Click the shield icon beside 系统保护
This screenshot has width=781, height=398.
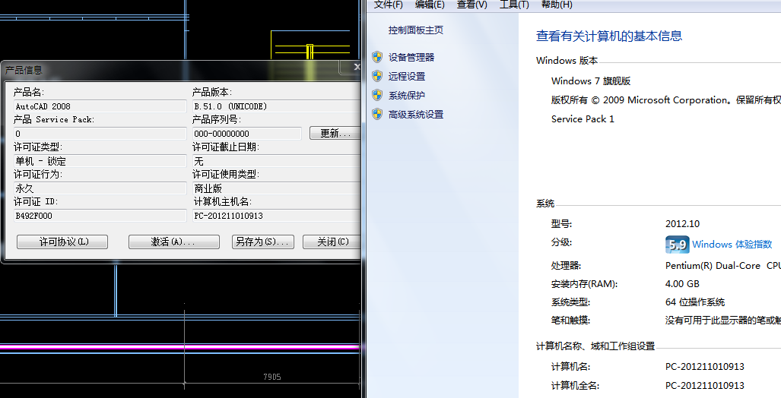tap(377, 95)
